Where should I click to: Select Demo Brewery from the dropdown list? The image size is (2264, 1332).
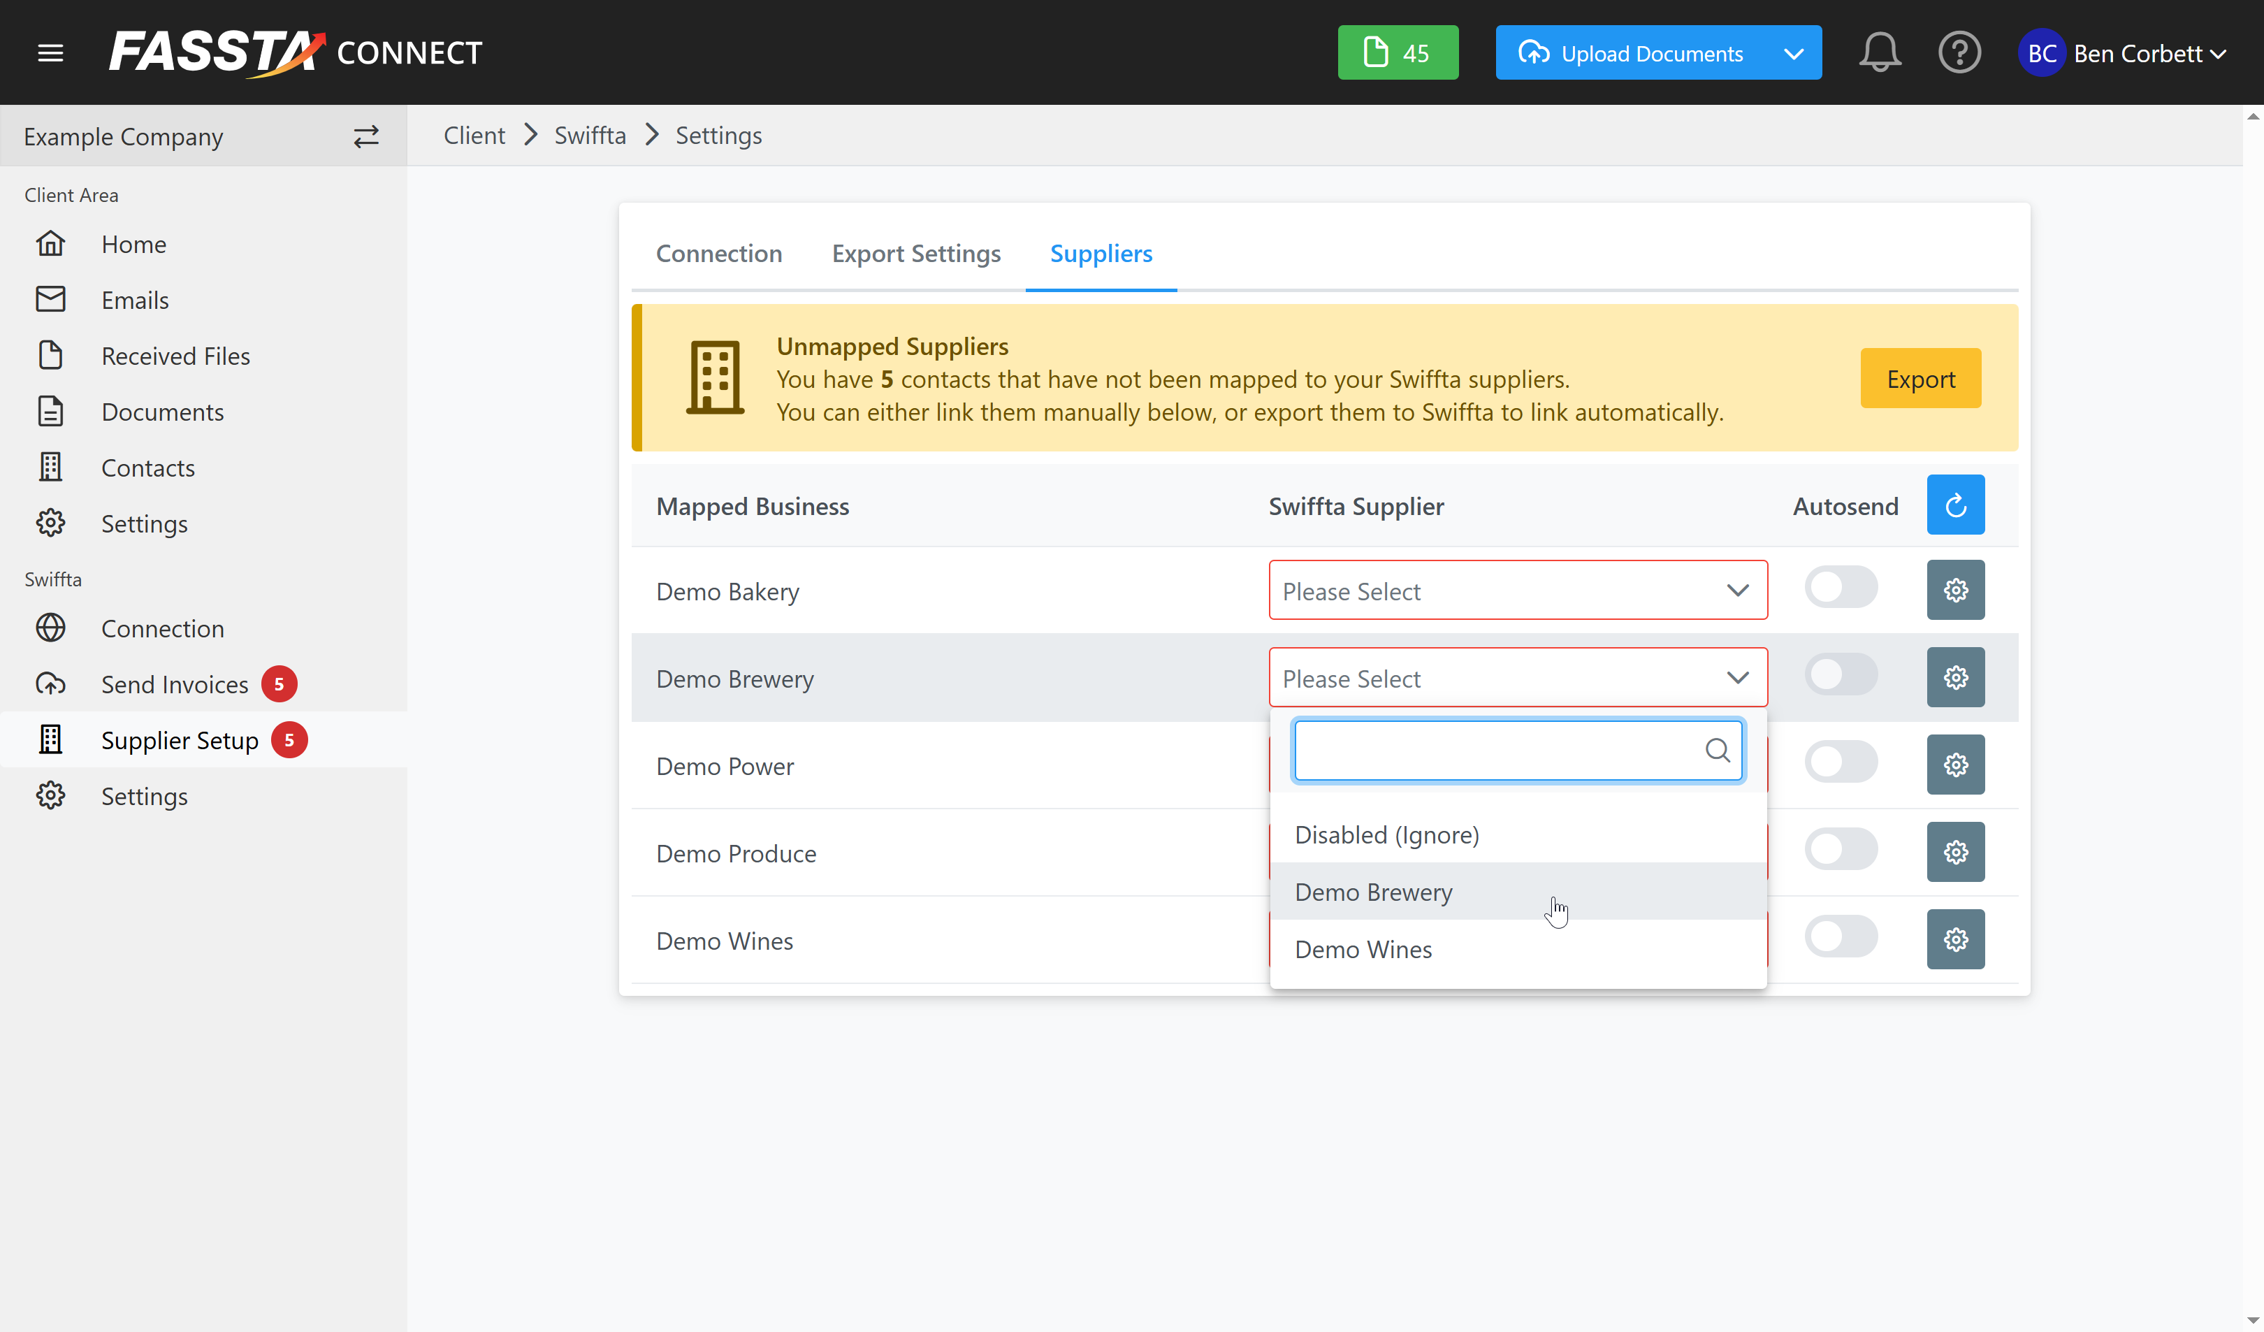[x=1373, y=892]
